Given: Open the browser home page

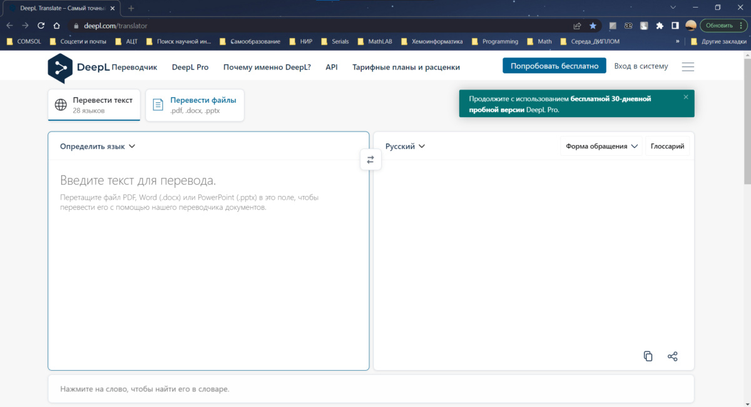Looking at the screenshot, I should 57,26.
